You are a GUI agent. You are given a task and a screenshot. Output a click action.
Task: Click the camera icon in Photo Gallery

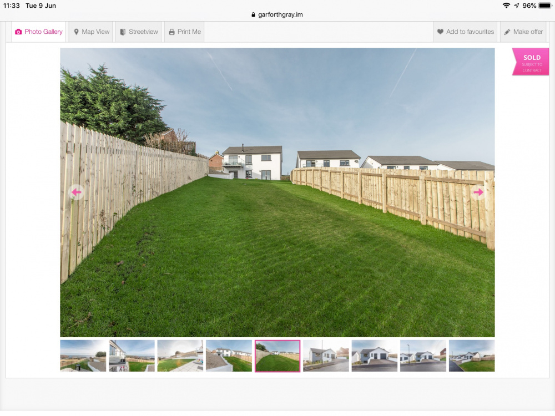[18, 32]
